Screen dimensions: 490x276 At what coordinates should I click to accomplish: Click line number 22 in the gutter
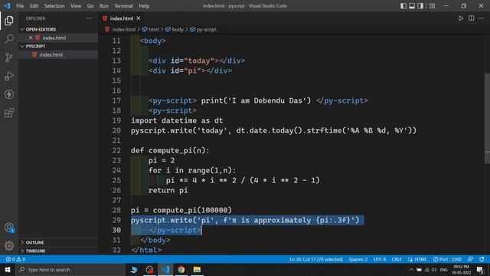pyautogui.click(x=116, y=150)
